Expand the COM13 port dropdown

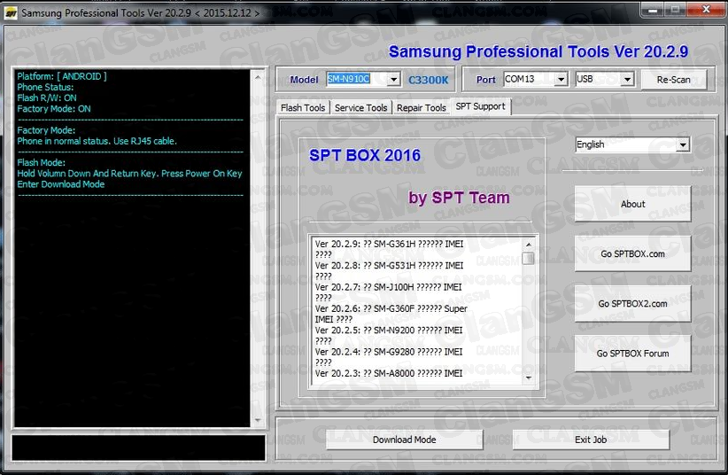[561, 80]
